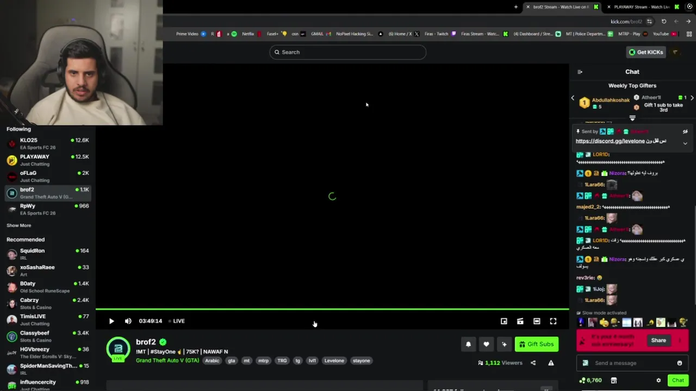Click the green Chat send button

pyautogui.click(x=678, y=381)
